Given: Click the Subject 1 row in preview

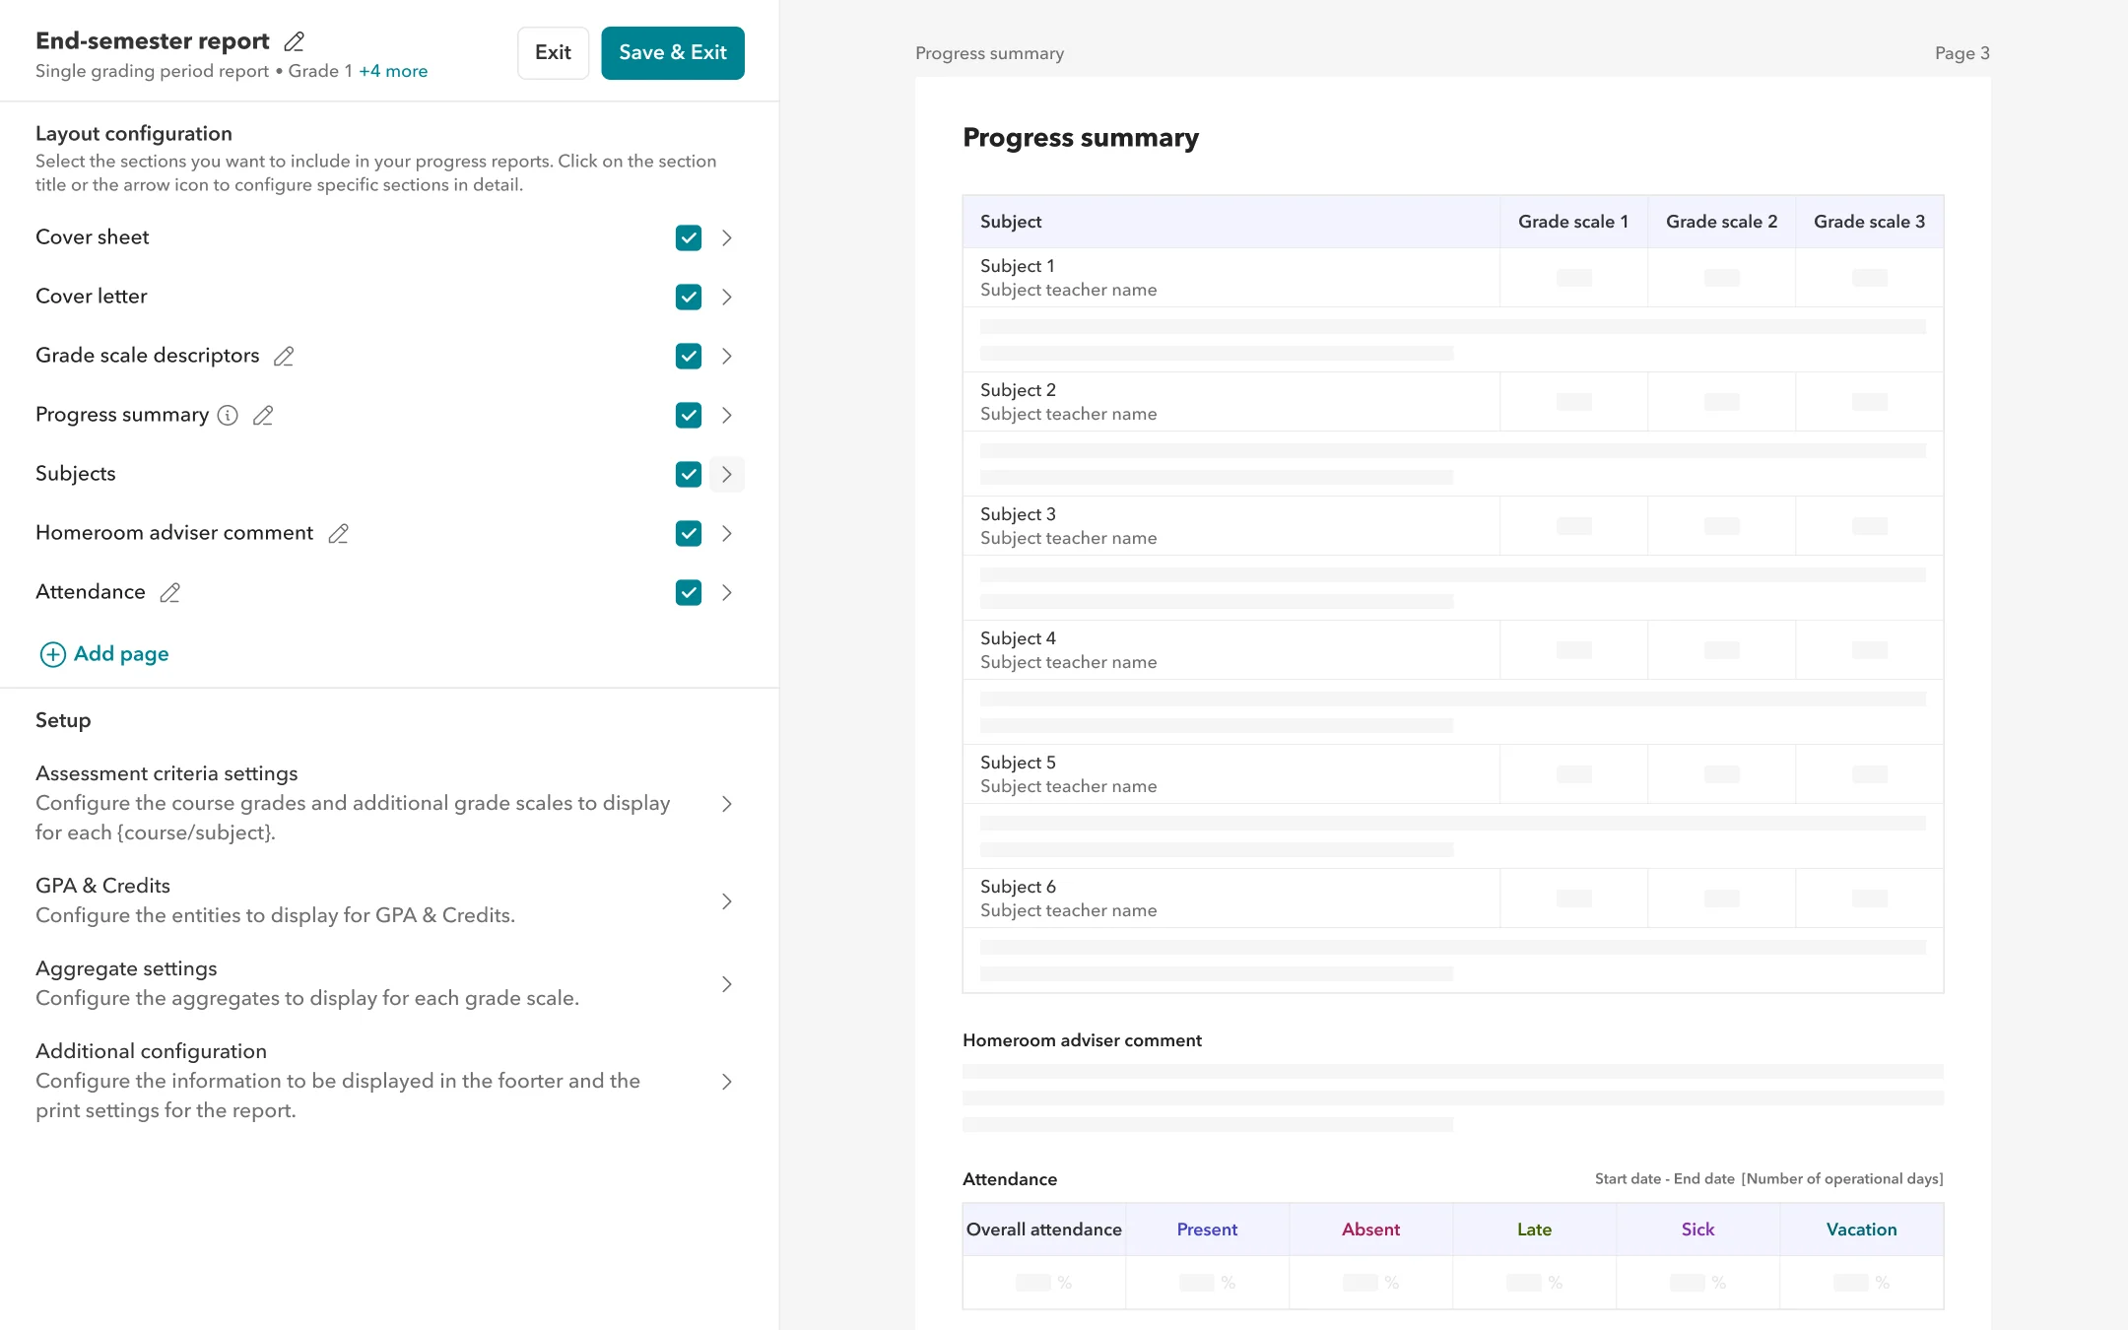Looking at the screenshot, I should click(1453, 278).
